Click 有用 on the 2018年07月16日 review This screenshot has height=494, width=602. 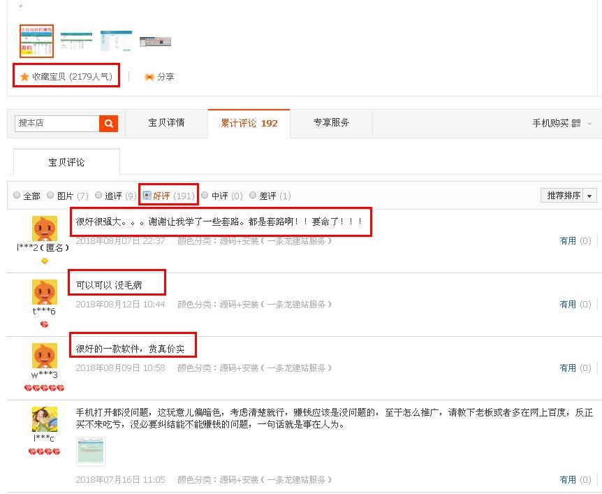coord(568,480)
